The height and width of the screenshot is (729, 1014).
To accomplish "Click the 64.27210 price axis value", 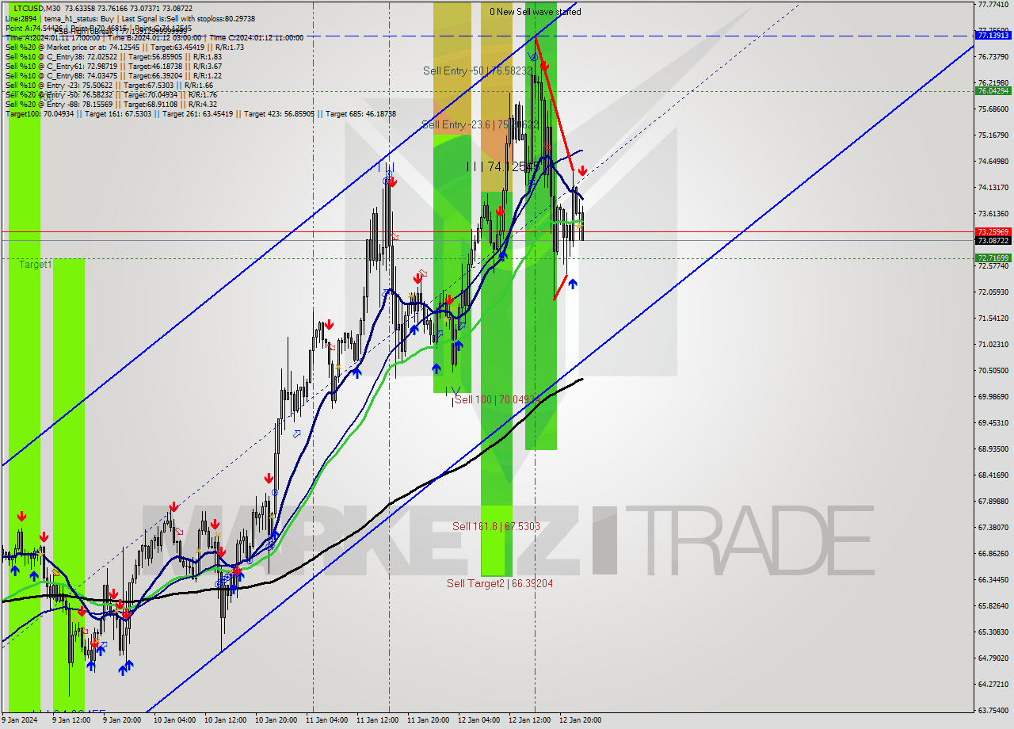I will tap(993, 684).
